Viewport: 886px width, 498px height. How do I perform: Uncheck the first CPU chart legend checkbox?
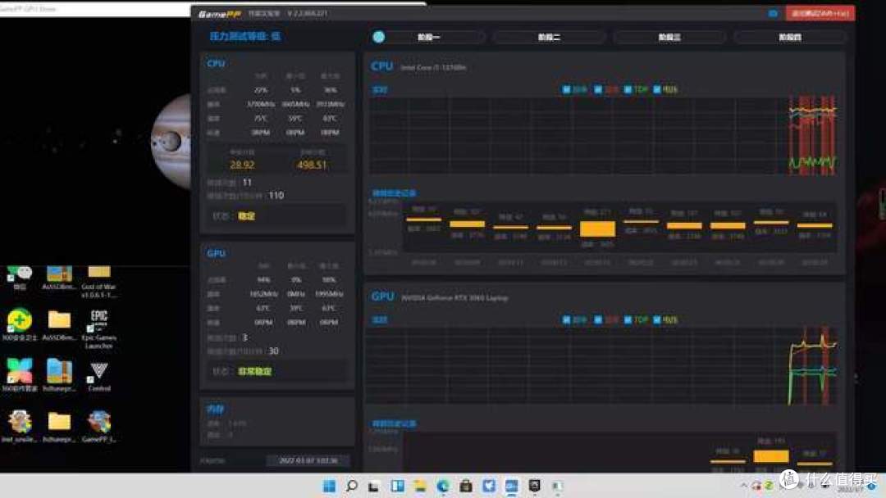(x=567, y=90)
